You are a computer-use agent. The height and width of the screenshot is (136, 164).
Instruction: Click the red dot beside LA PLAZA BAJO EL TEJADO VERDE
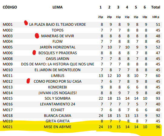26,23
